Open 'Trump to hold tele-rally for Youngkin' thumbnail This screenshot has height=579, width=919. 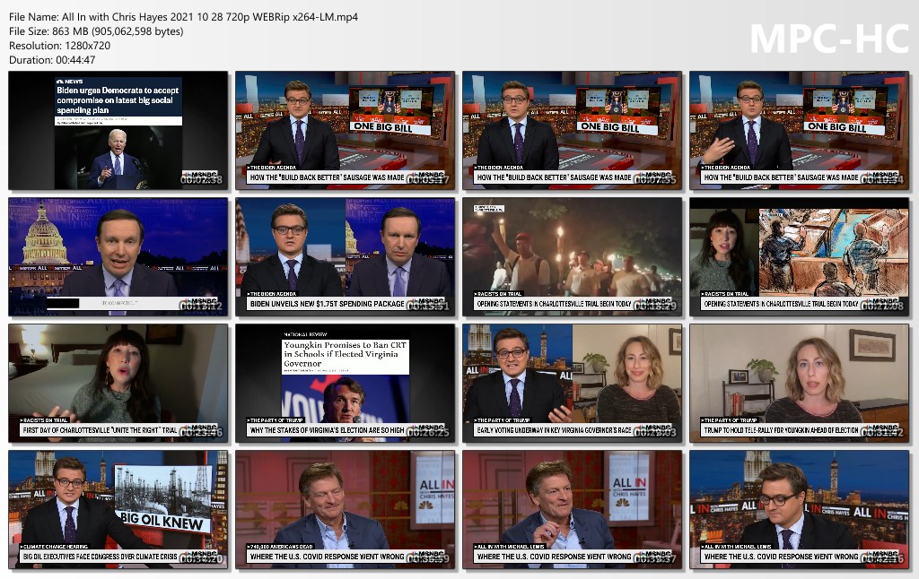click(x=800, y=384)
